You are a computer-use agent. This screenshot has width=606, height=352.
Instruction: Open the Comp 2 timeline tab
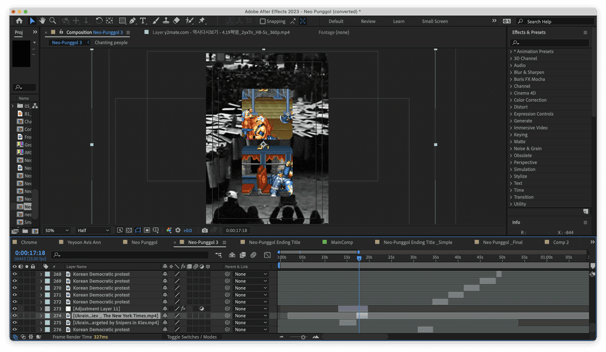click(561, 242)
